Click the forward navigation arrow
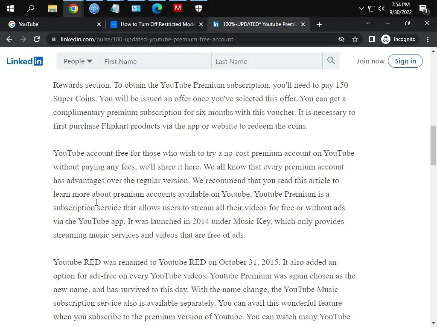The image size is (437, 327). click(23, 39)
